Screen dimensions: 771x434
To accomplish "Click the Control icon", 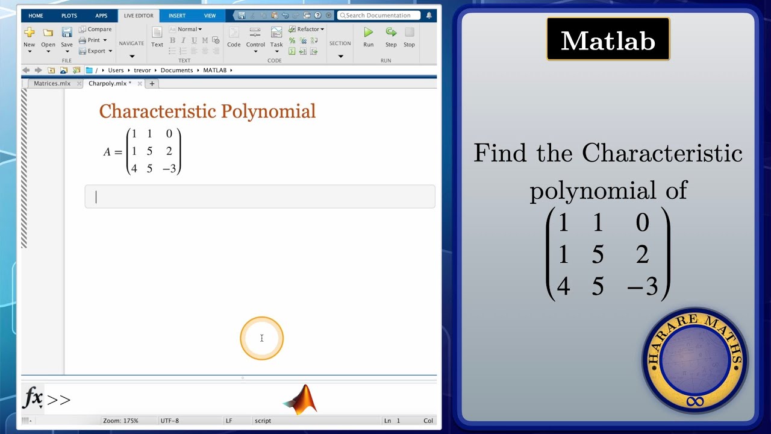I will (x=255, y=32).
